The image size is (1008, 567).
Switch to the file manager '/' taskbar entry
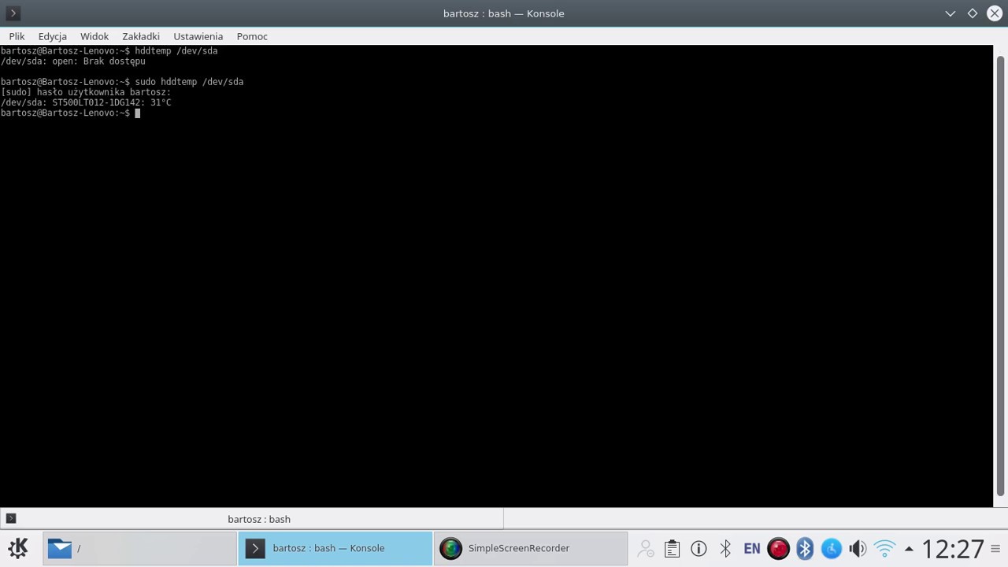tap(139, 548)
